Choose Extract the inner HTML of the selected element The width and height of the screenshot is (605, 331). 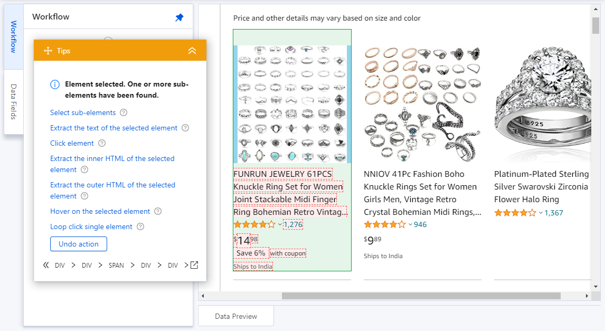pos(112,164)
